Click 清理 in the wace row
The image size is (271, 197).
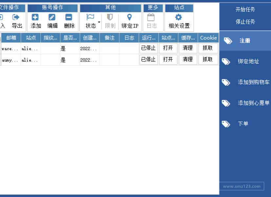188,48
